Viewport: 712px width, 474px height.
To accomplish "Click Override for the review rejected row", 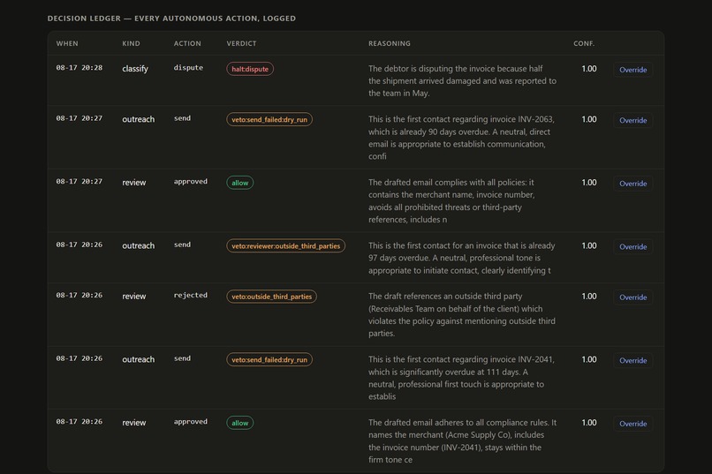I will pyautogui.click(x=633, y=297).
